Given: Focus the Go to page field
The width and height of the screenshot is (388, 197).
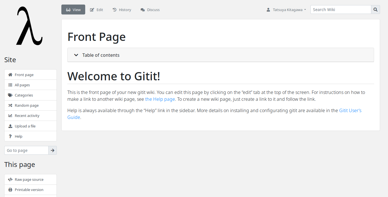Looking at the screenshot, I should pyautogui.click(x=26, y=150).
